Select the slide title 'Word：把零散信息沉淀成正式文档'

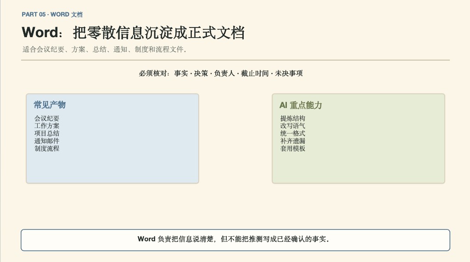[x=134, y=33]
